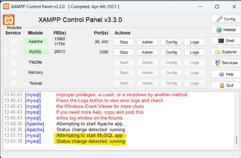Toggle the FileZilla service checkbox
Screen dimensions: 241x158
click(14, 63)
